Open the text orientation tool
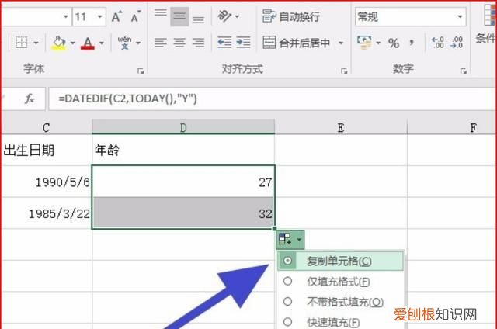The image size is (497, 329). 224,16
